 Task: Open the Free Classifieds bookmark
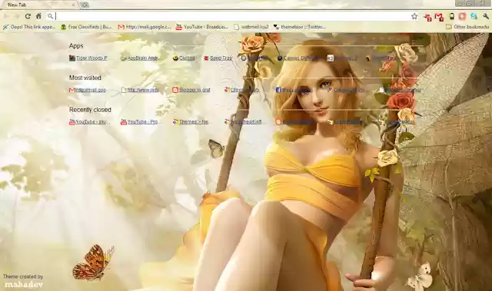[86, 27]
